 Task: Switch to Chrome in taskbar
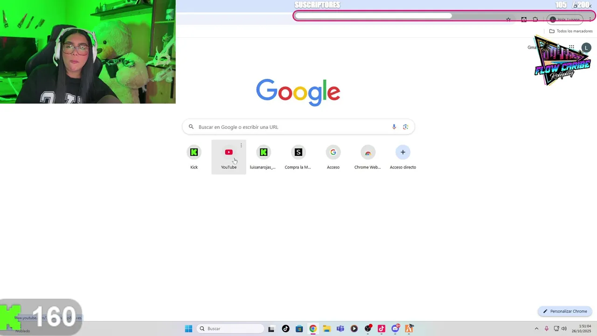coord(313,329)
